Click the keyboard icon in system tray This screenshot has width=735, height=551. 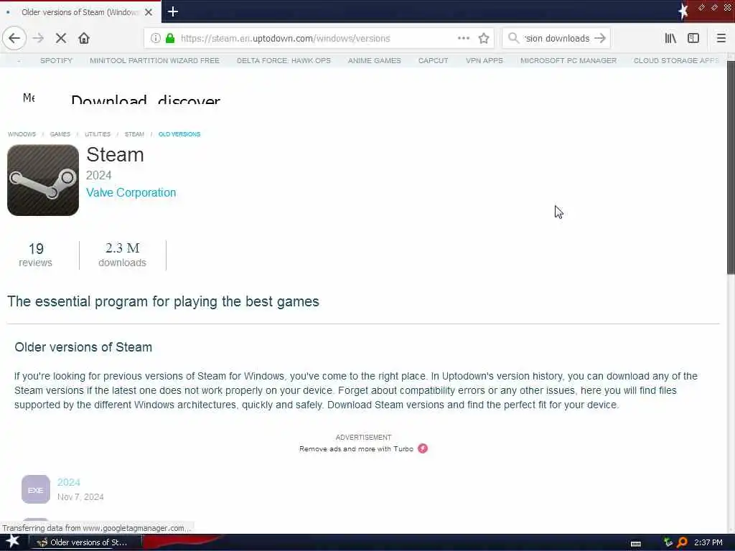(x=636, y=543)
